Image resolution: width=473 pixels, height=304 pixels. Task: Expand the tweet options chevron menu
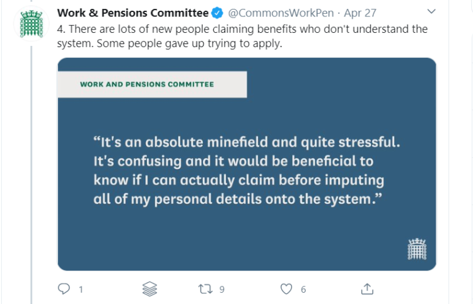[x=431, y=11]
